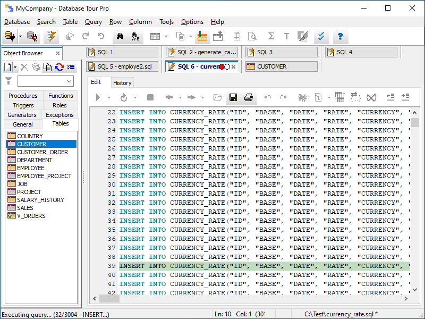Switch to the History tab
Viewport: 425px width, 319px height.
pos(122,82)
